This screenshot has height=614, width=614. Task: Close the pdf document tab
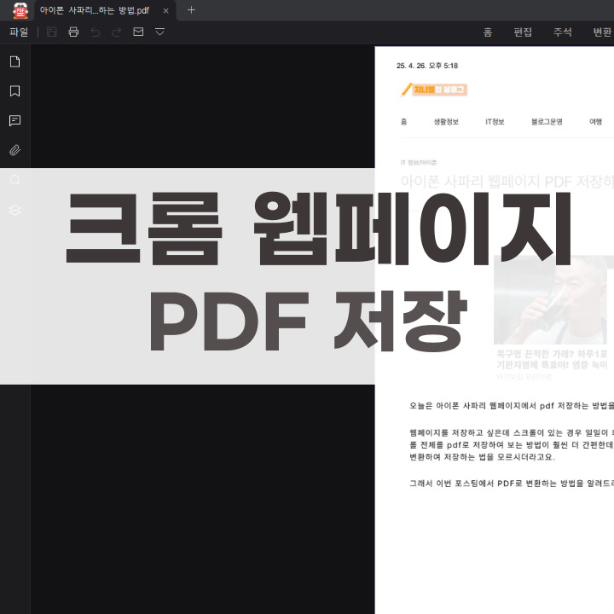[165, 11]
